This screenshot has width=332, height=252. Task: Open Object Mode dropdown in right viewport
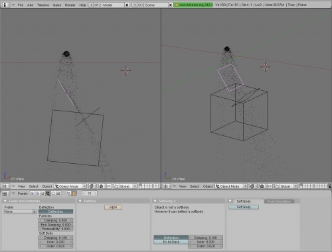[x=231, y=186]
